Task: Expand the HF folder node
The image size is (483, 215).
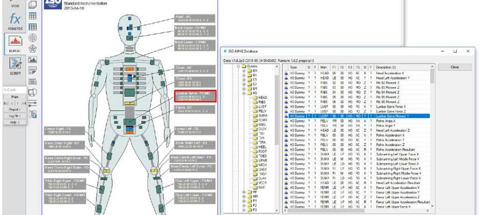Action: (x=244, y=192)
